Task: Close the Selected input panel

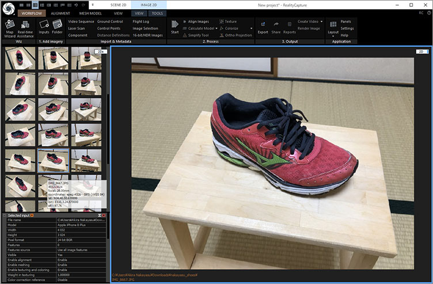Action: point(104,215)
